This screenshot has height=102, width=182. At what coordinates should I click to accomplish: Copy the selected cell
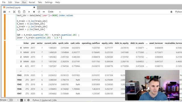point(19,12)
